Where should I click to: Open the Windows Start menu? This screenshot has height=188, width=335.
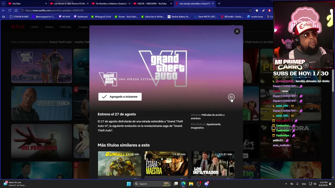click(x=129, y=184)
